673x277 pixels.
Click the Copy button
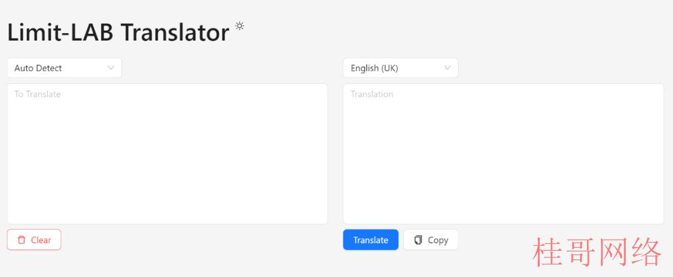point(431,240)
